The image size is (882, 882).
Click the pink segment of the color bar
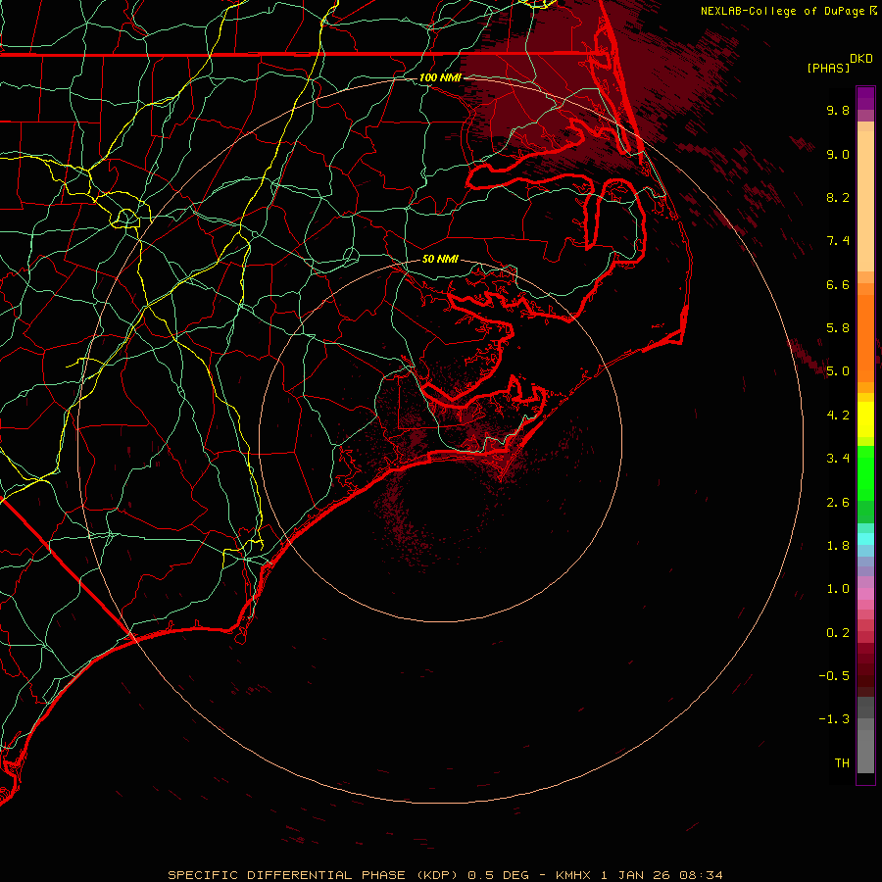click(865, 594)
